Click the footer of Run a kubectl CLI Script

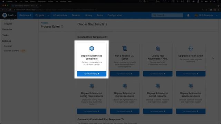pos(125,74)
